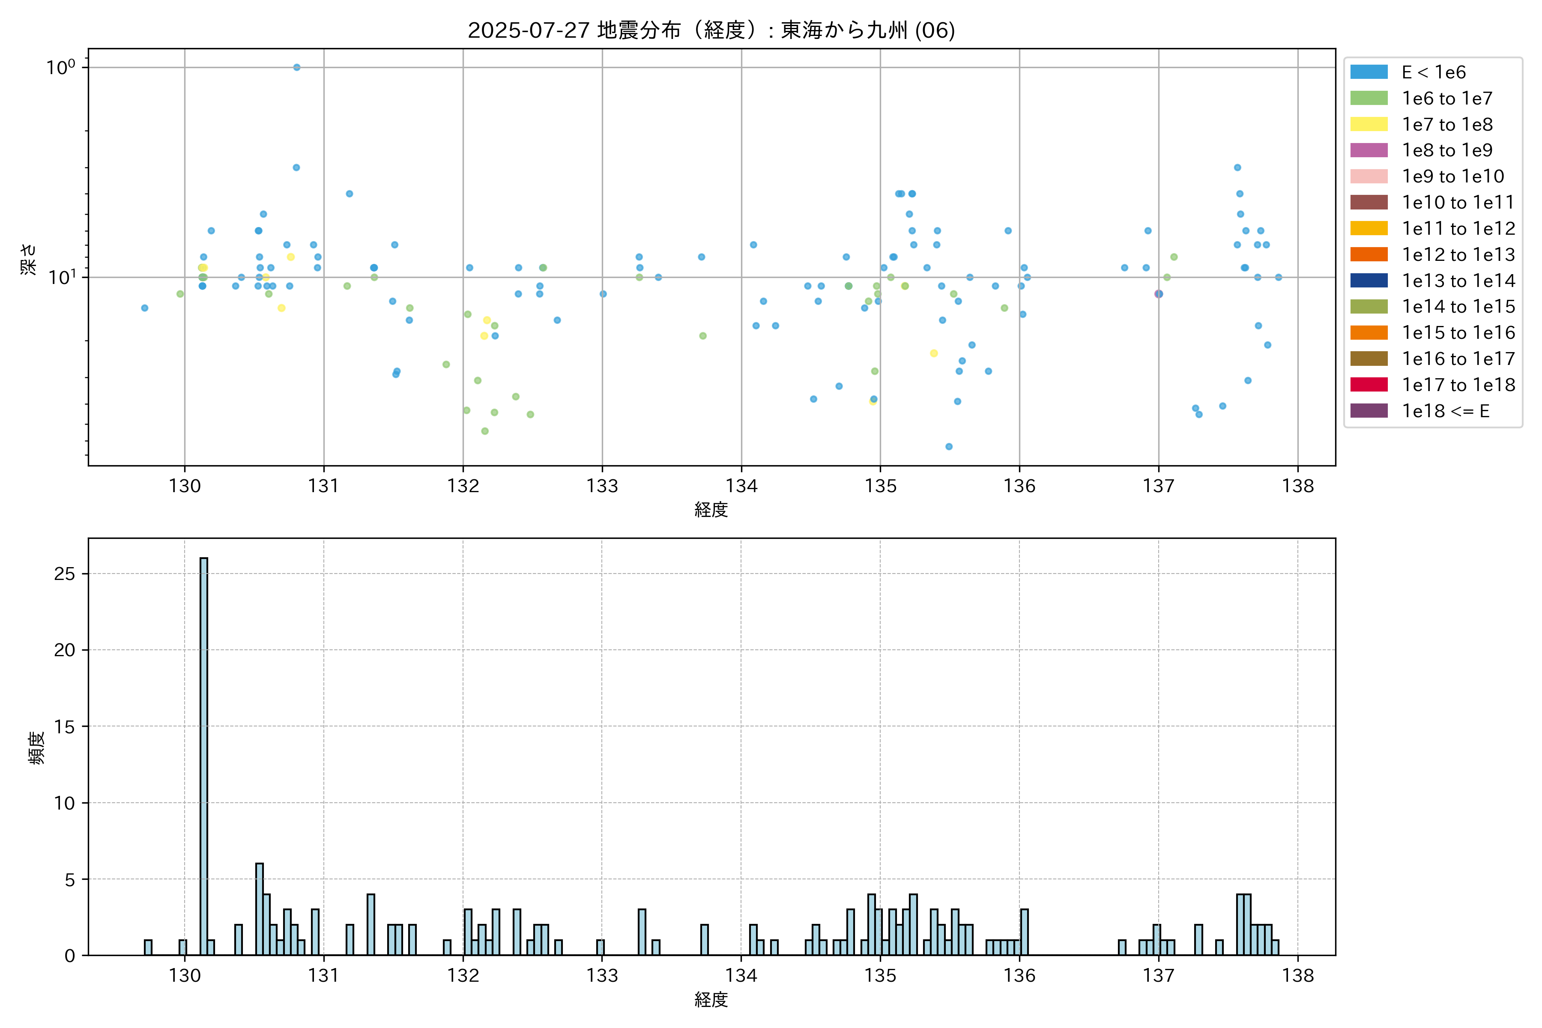Image resolution: width=1542 pixels, height=1028 pixels.
Task: Click the 経度 label under the scatter plot
Action: pos(711,509)
